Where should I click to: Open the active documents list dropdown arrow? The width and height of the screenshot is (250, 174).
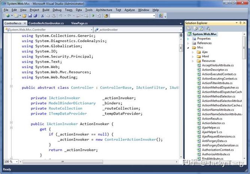181,23
